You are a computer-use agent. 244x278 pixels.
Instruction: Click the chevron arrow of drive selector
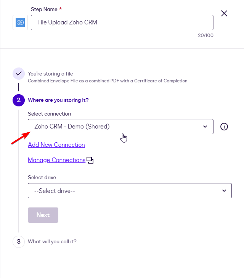(x=224, y=191)
